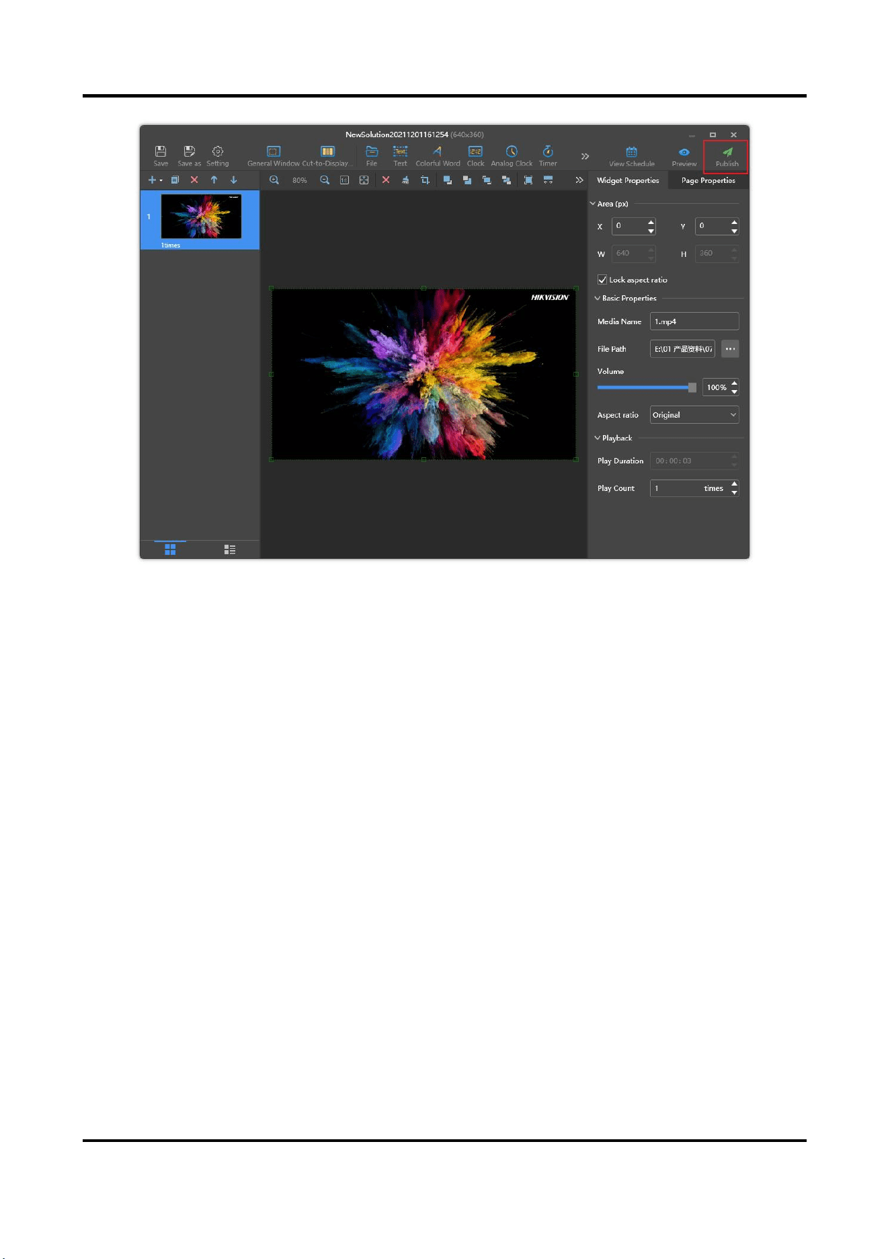
Task: Move the page up with arrow
Action: [214, 180]
